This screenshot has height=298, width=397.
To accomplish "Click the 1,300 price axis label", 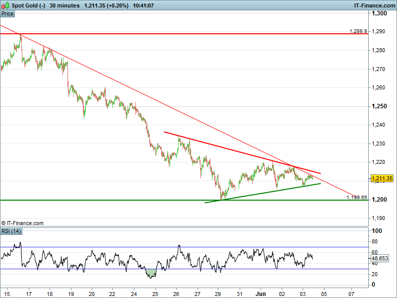I will pyautogui.click(x=379, y=13).
